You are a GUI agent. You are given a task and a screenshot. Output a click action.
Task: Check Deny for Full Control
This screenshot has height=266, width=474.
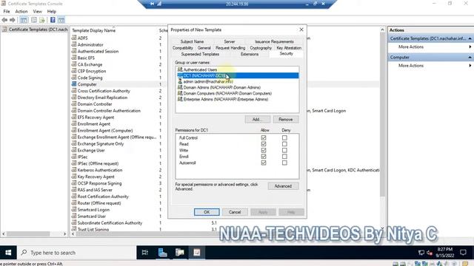tap(284, 138)
